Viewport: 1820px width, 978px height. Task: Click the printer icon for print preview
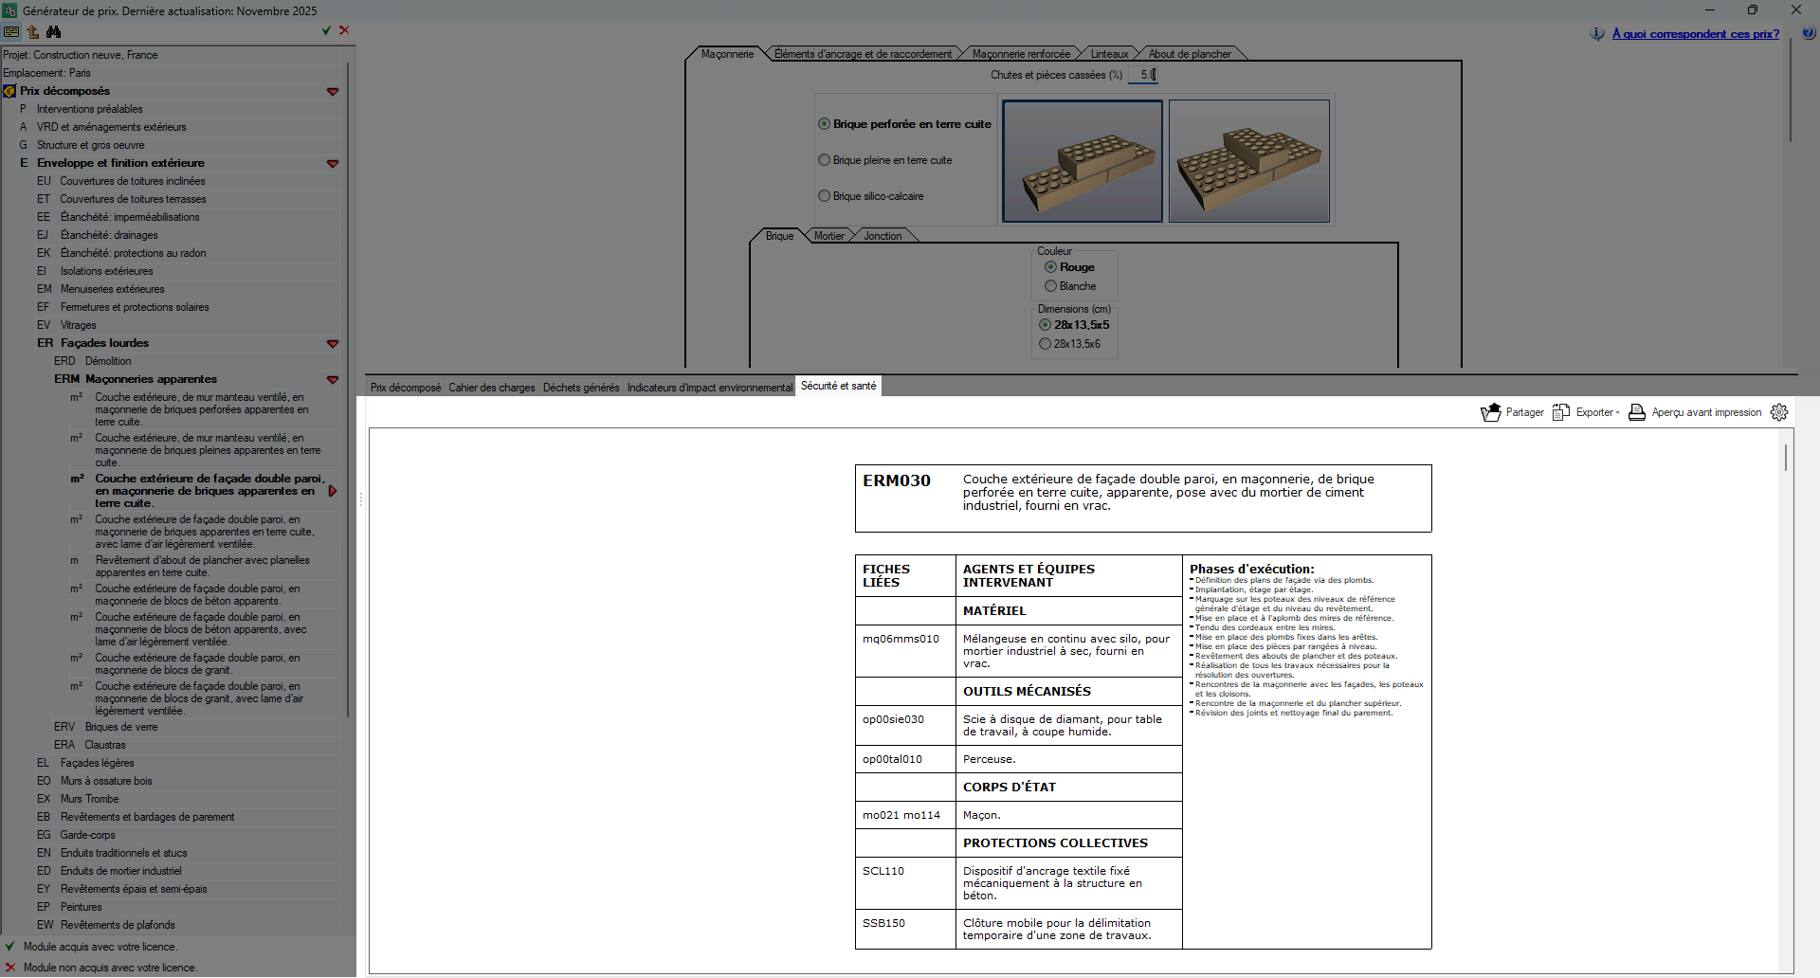click(x=1637, y=412)
